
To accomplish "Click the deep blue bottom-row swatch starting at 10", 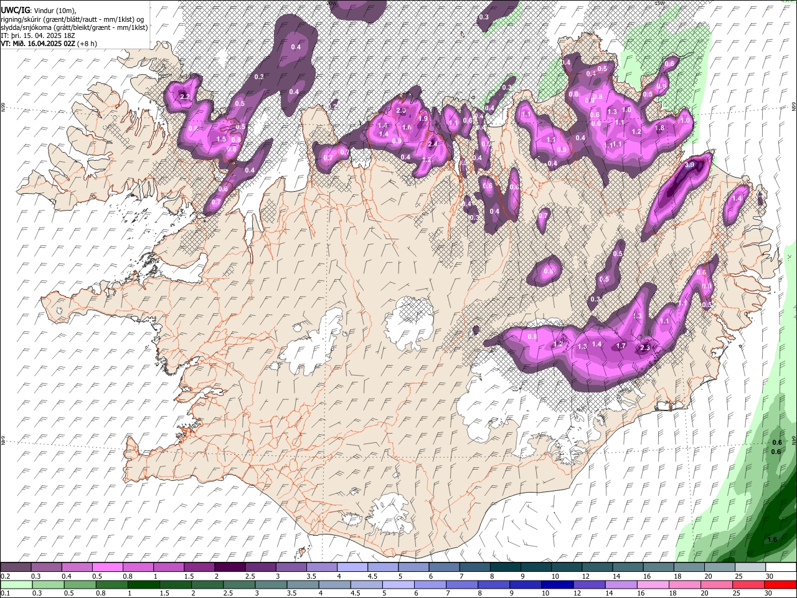I will pos(557,584).
